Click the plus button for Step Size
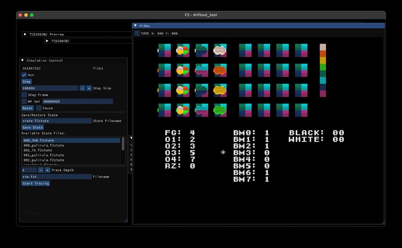This screenshot has width=402, height=248. tap(89, 88)
